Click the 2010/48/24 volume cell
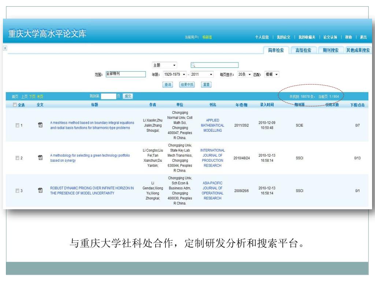Screen dimensions: 375x281 [241, 158]
